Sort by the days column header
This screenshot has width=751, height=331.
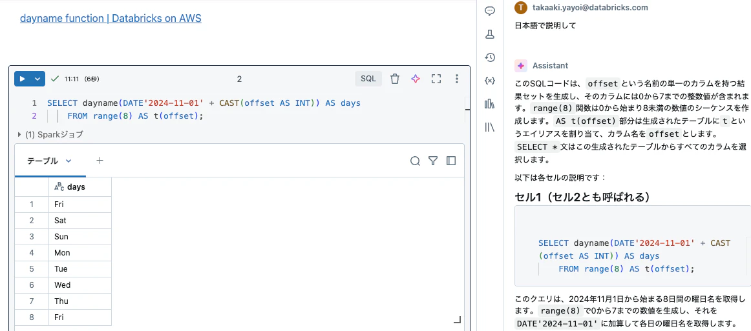(x=80, y=187)
